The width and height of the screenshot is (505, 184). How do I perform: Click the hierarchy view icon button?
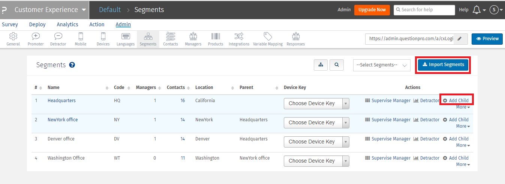click(x=321, y=65)
